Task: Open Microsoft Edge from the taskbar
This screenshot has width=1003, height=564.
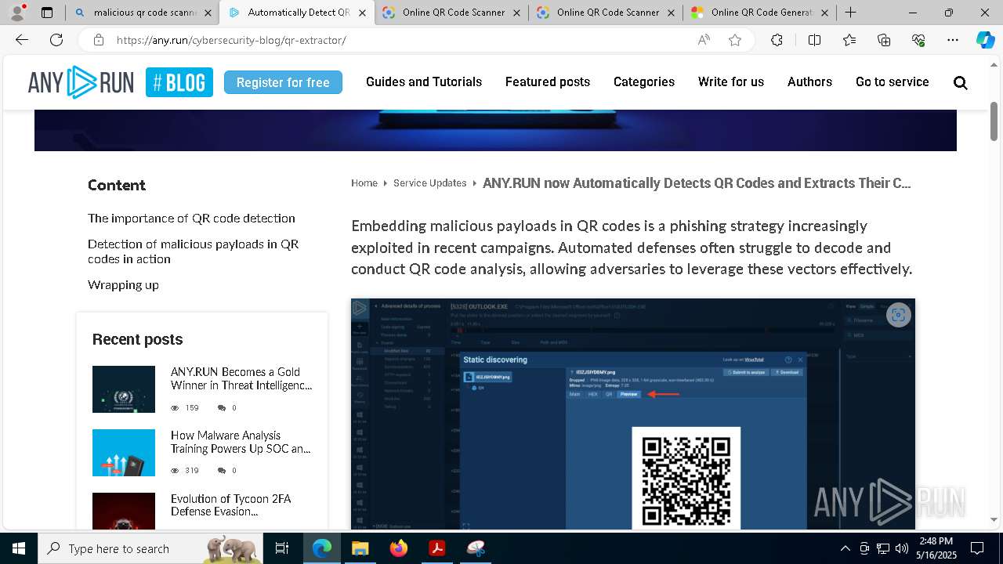Action: click(322, 548)
